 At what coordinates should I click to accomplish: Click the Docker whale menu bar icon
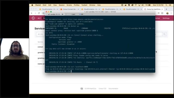click(x=126, y=5)
